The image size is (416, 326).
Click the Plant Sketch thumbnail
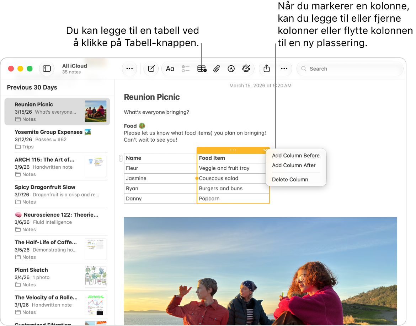click(x=96, y=277)
